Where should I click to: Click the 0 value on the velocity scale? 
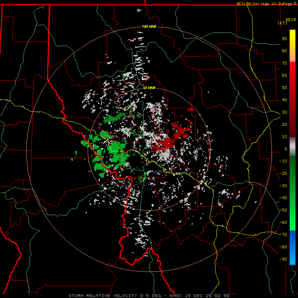pyautogui.click(x=286, y=149)
